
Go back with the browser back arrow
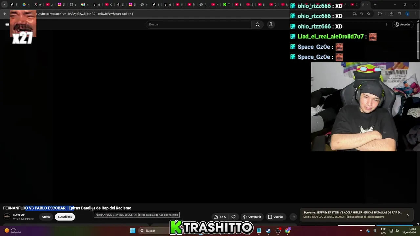5,14
